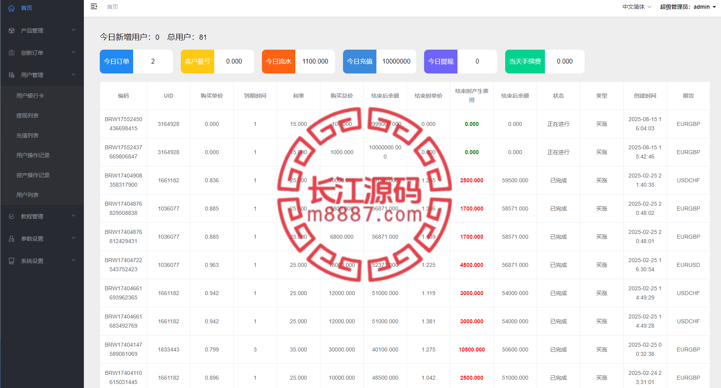Click order code BRW17404110 615031445
This screenshot has width=721, height=388.
(123, 378)
